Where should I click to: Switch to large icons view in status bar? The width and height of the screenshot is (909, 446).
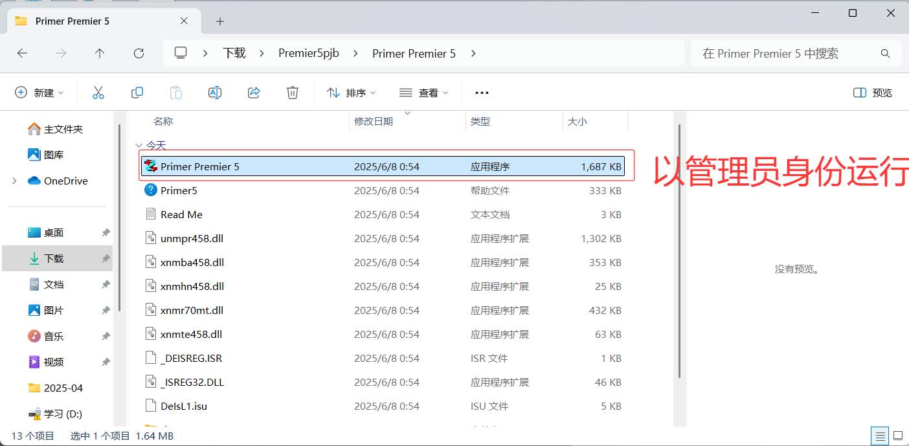[898, 436]
